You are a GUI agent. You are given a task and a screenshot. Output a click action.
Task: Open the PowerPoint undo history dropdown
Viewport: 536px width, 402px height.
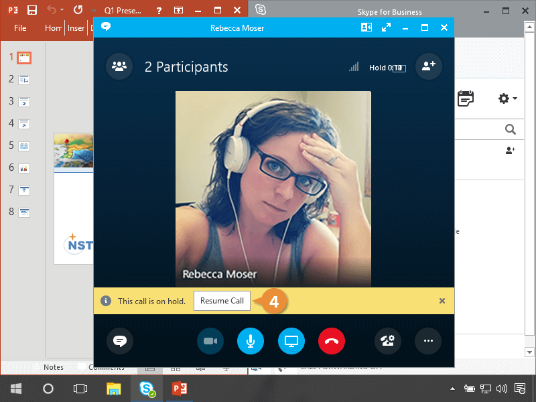coord(62,10)
